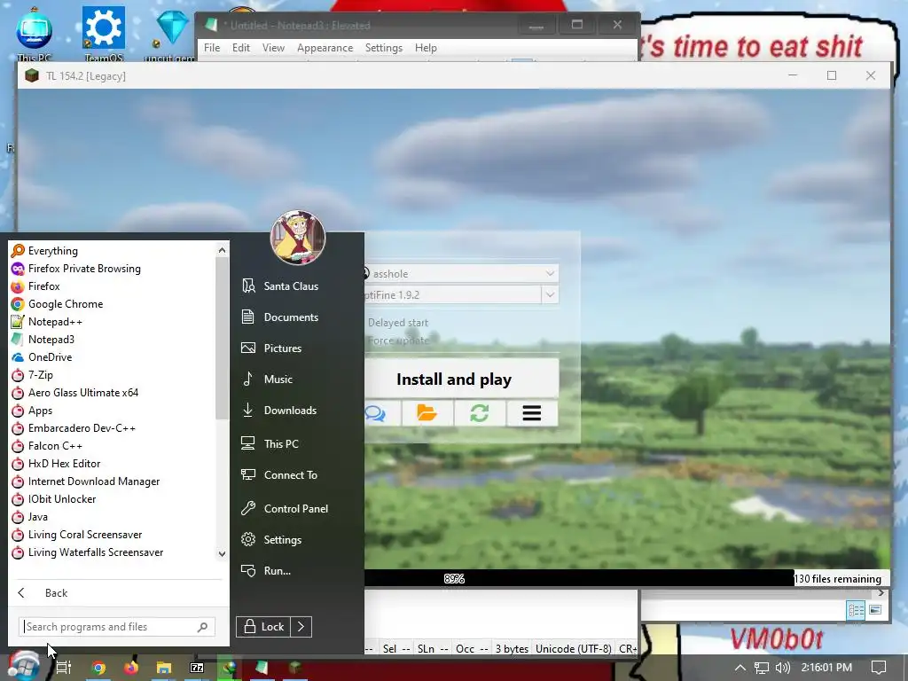
Task: Click the Notepad3 icon on the taskbar
Action: point(262,668)
